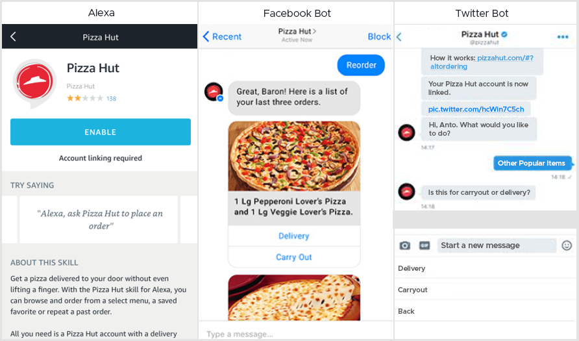The width and height of the screenshot is (579, 341).
Task: Expand Pizza Hut contact details in Messenger
Action: click(297, 31)
